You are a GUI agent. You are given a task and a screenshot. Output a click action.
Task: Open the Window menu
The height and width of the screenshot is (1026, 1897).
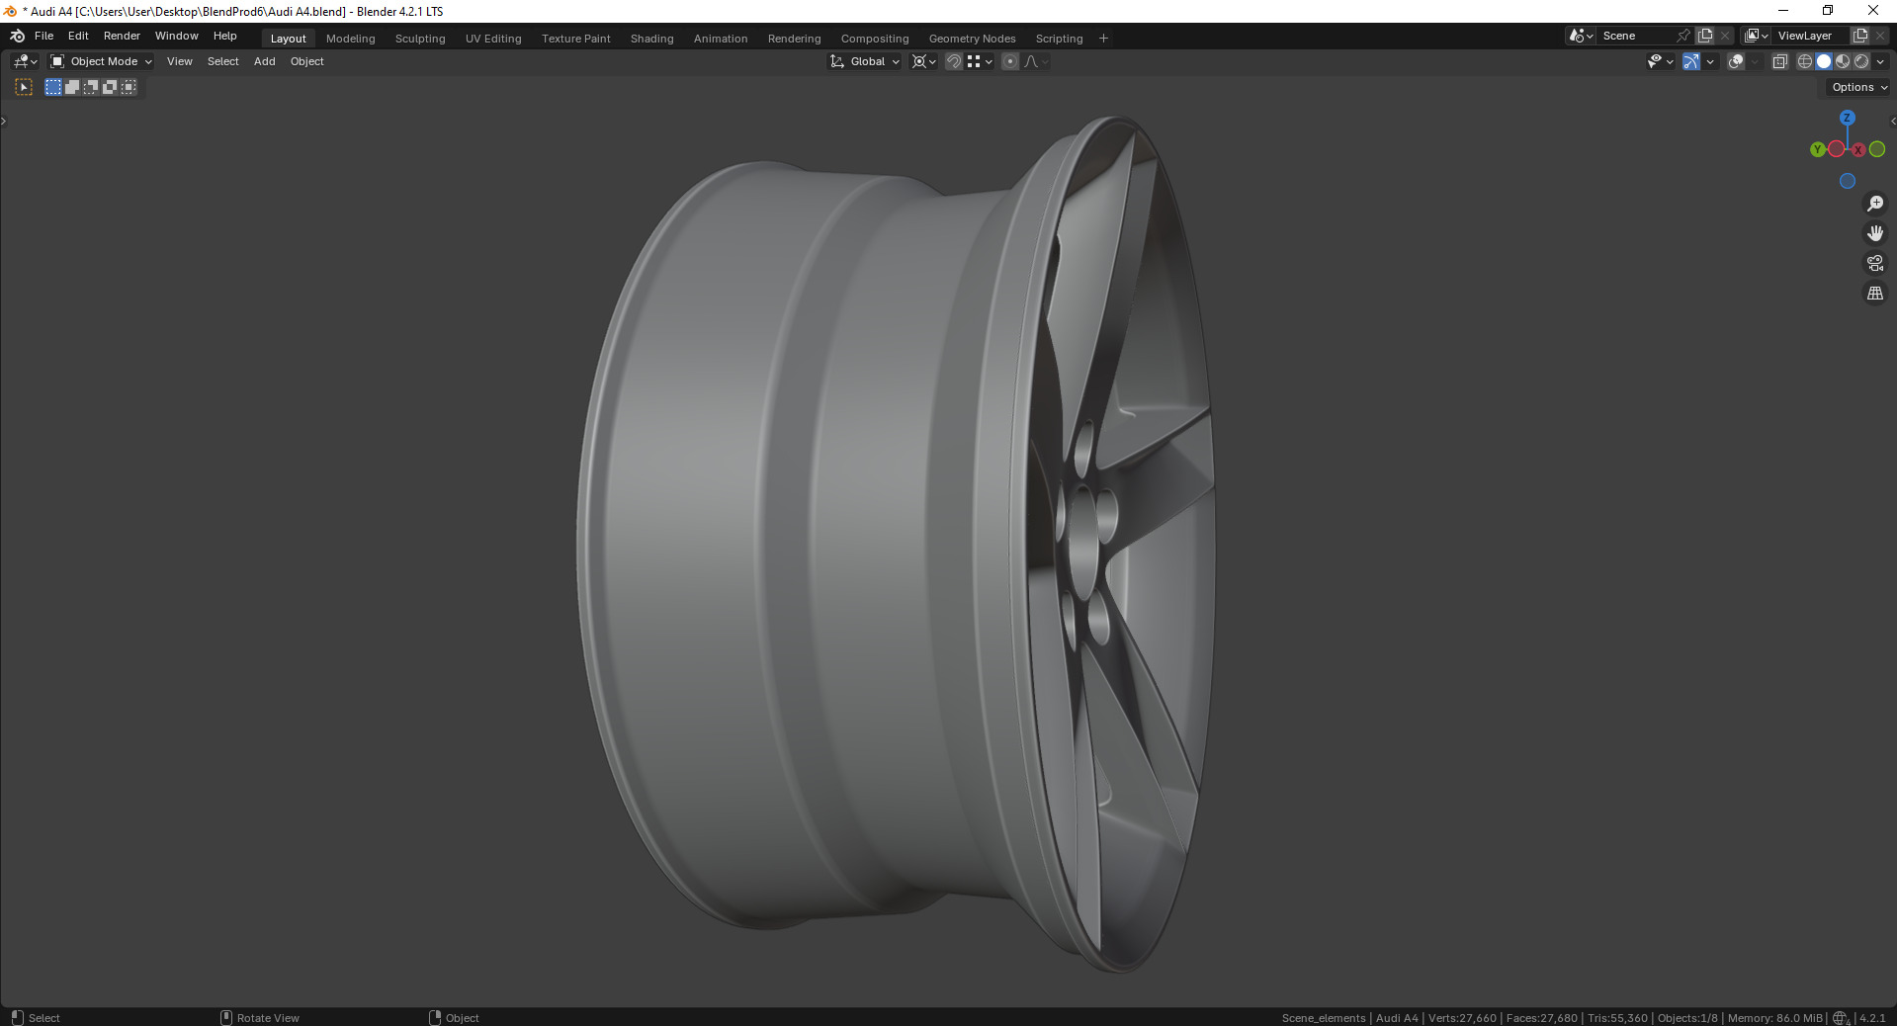(x=177, y=36)
